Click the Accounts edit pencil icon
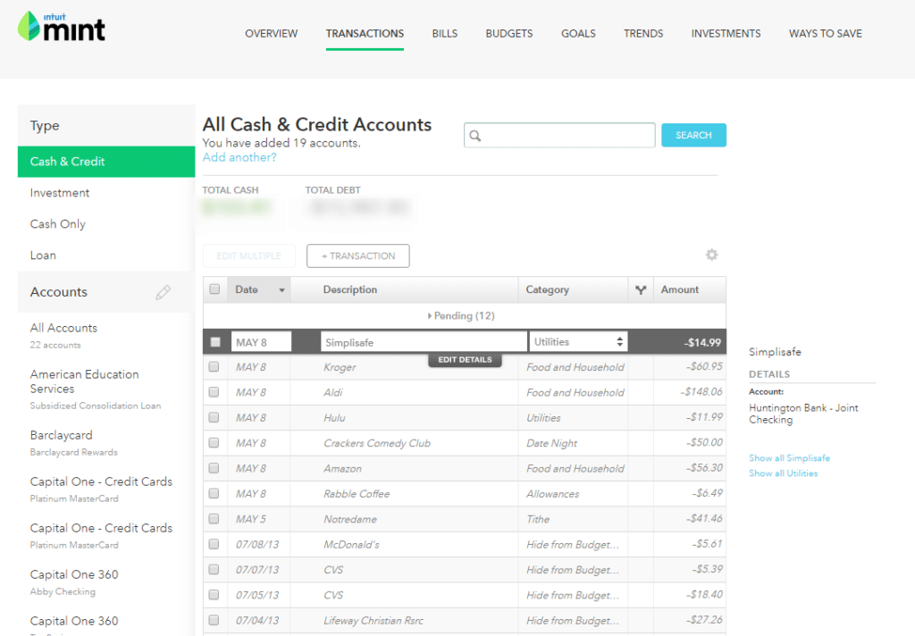This screenshot has height=636, width=915. point(163,292)
